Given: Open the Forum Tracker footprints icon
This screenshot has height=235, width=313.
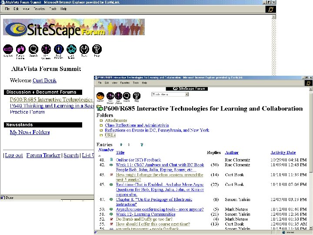Looking at the screenshot, I should click(21, 49).
